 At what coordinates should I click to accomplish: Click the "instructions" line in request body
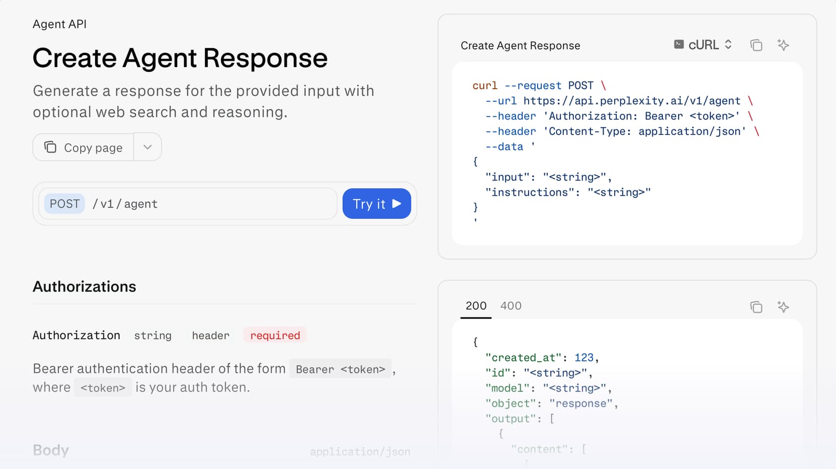[567, 193]
